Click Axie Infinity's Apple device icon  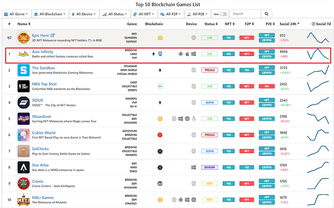pos(187,54)
